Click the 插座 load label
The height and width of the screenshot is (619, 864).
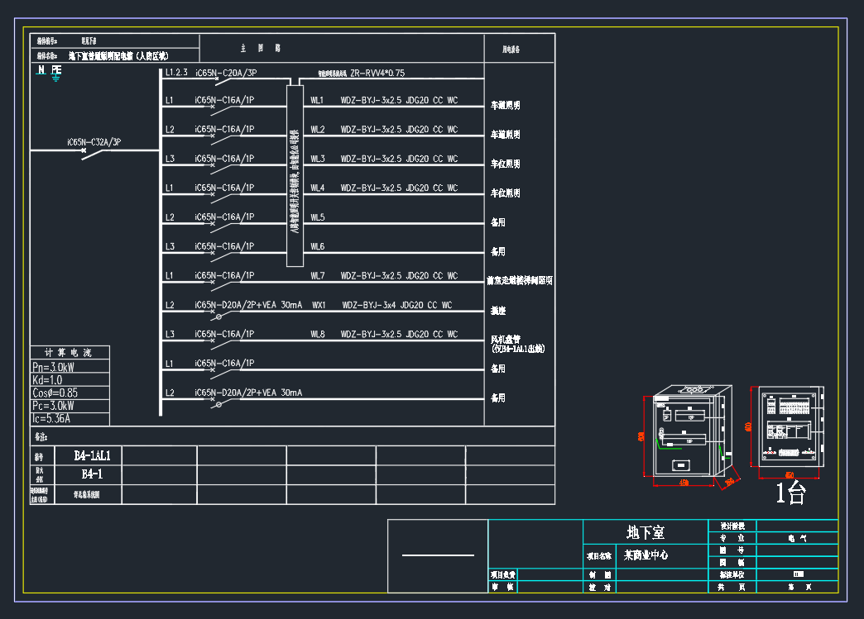coord(498,310)
